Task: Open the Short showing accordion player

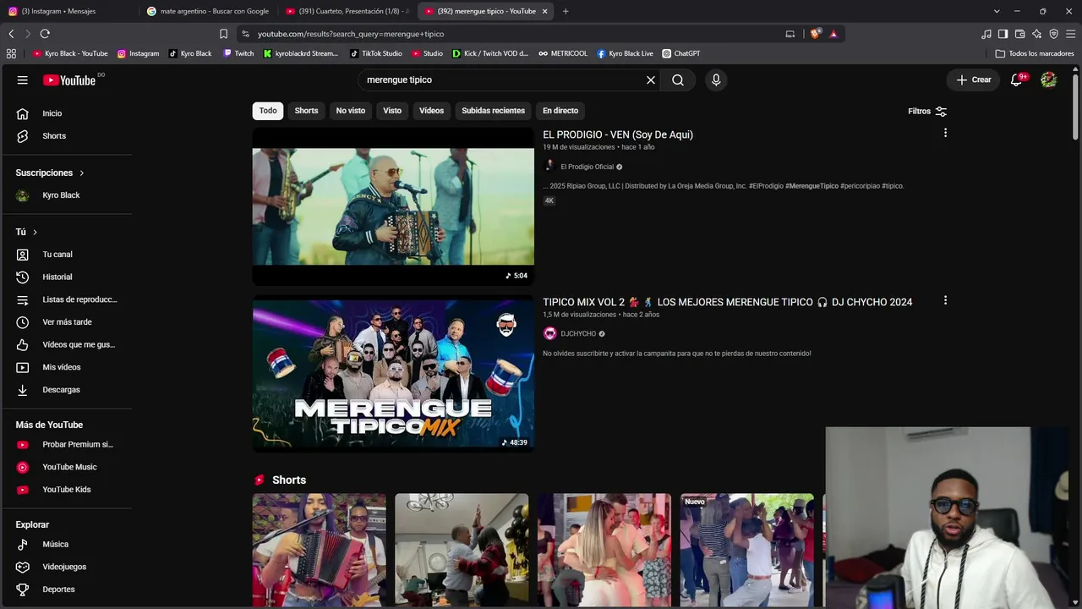Action: click(x=319, y=550)
